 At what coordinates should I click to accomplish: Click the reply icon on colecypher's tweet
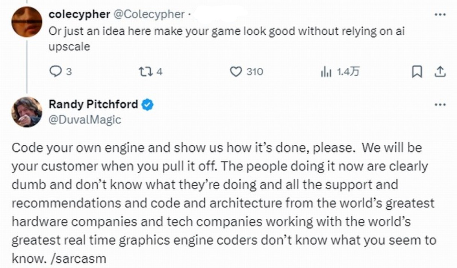click(x=55, y=71)
